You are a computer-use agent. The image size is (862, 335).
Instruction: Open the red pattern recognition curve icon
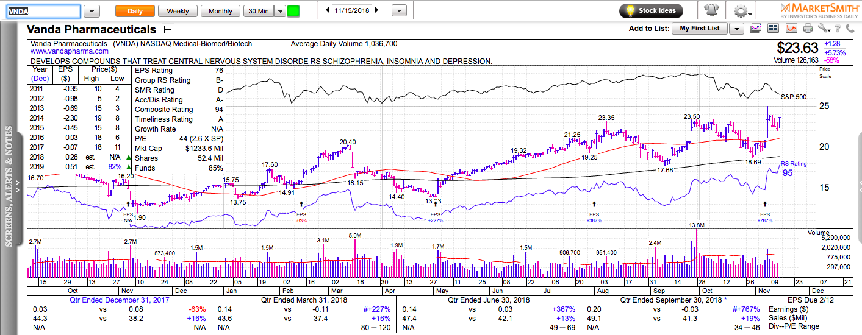click(x=791, y=28)
